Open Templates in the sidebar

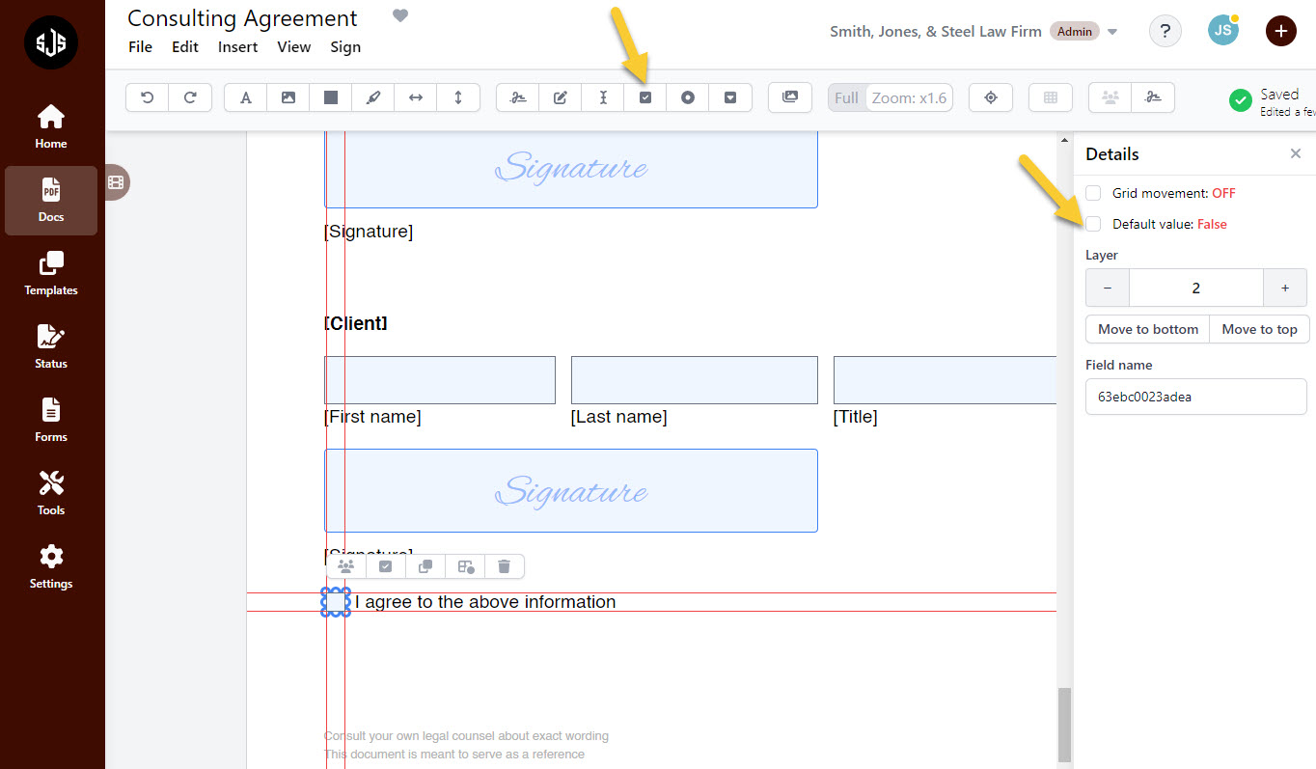pyautogui.click(x=51, y=274)
